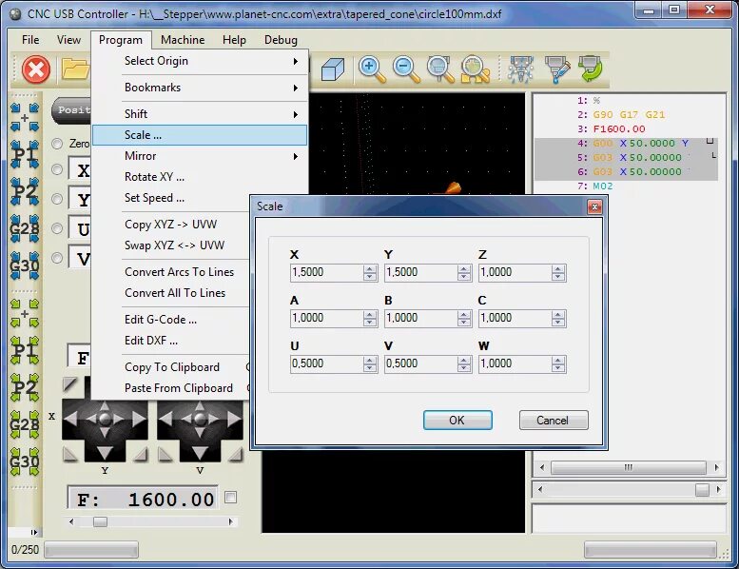Click the Swap XYZ <-> UVW entry
This screenshot has width=739, height=569.
pyautogui.click(x=174, y=245)
